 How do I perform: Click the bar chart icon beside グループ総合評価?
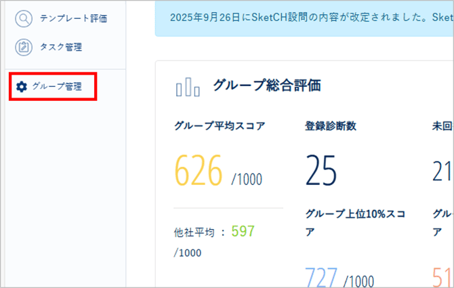pyautogui.click(x=188, y=87)
